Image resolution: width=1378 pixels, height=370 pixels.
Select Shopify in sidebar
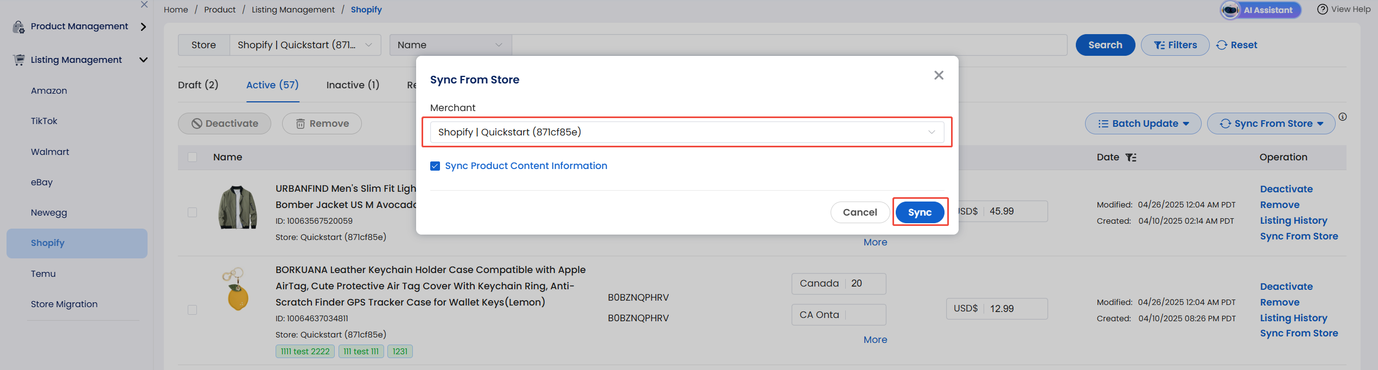77,243
